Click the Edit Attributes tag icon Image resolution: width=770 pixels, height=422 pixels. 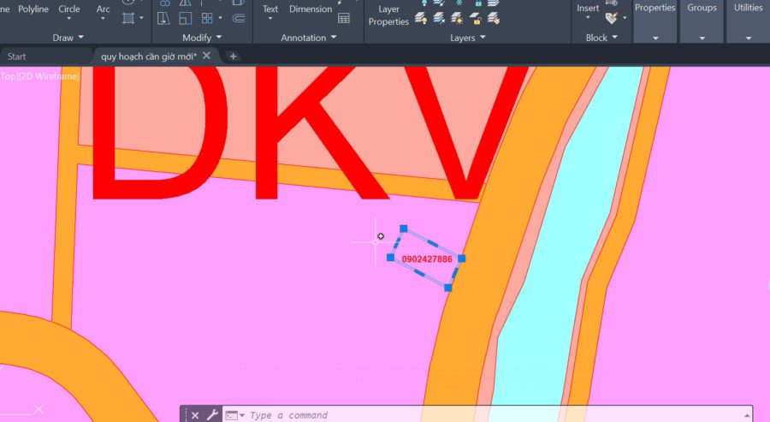click(611, 19)
